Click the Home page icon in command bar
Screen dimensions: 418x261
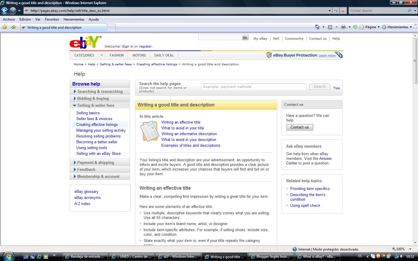[x=317, y=27]
